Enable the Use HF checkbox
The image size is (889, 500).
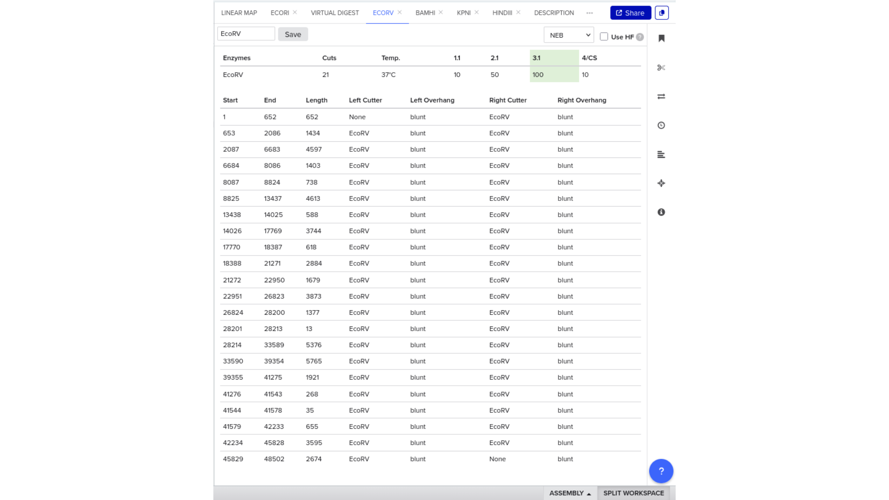(604, 37)
